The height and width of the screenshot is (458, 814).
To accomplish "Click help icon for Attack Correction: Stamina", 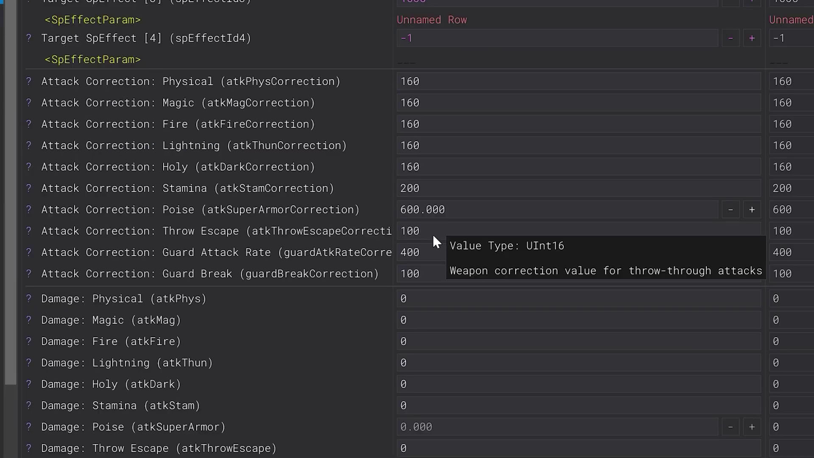I will (29, 188).
